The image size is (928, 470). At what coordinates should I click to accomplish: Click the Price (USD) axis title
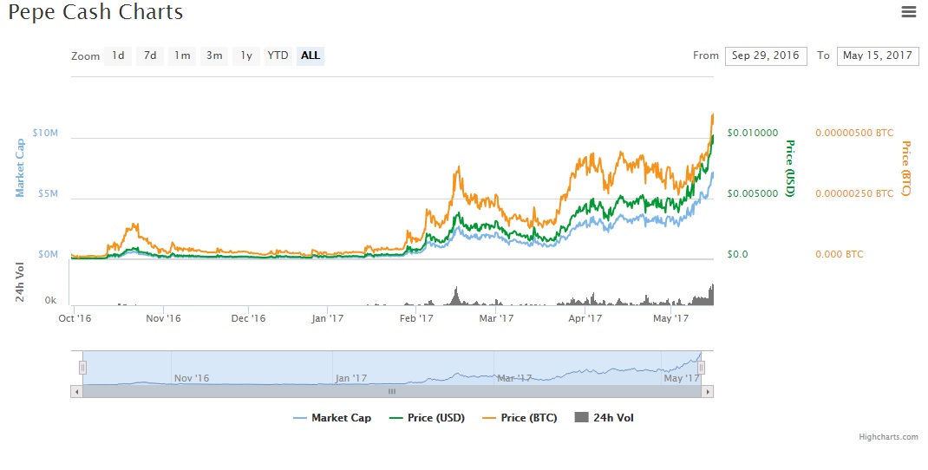tap(789, 168)
